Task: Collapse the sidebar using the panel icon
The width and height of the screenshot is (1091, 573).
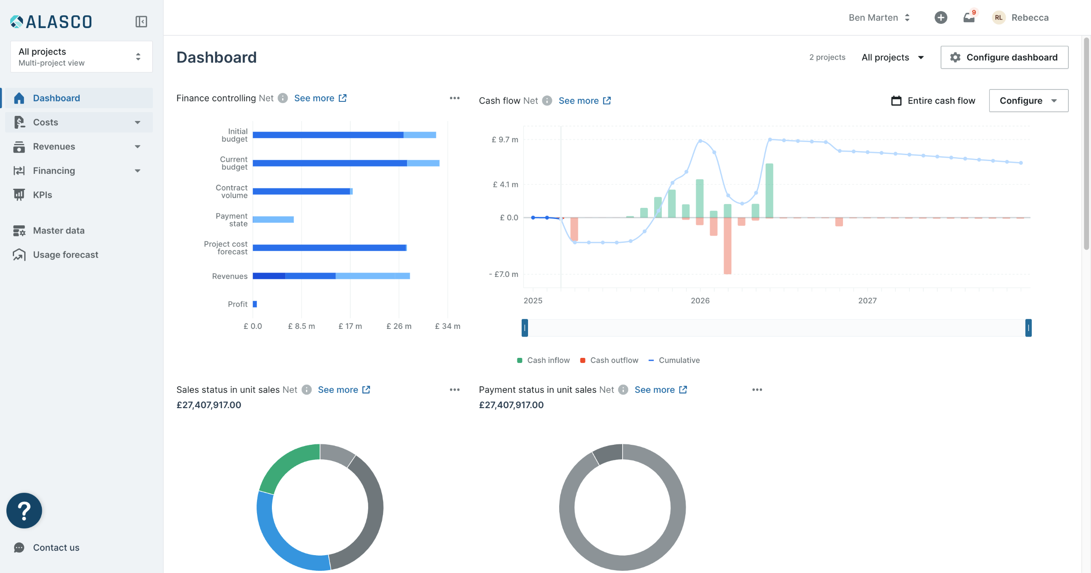Action: pos(141,21)
